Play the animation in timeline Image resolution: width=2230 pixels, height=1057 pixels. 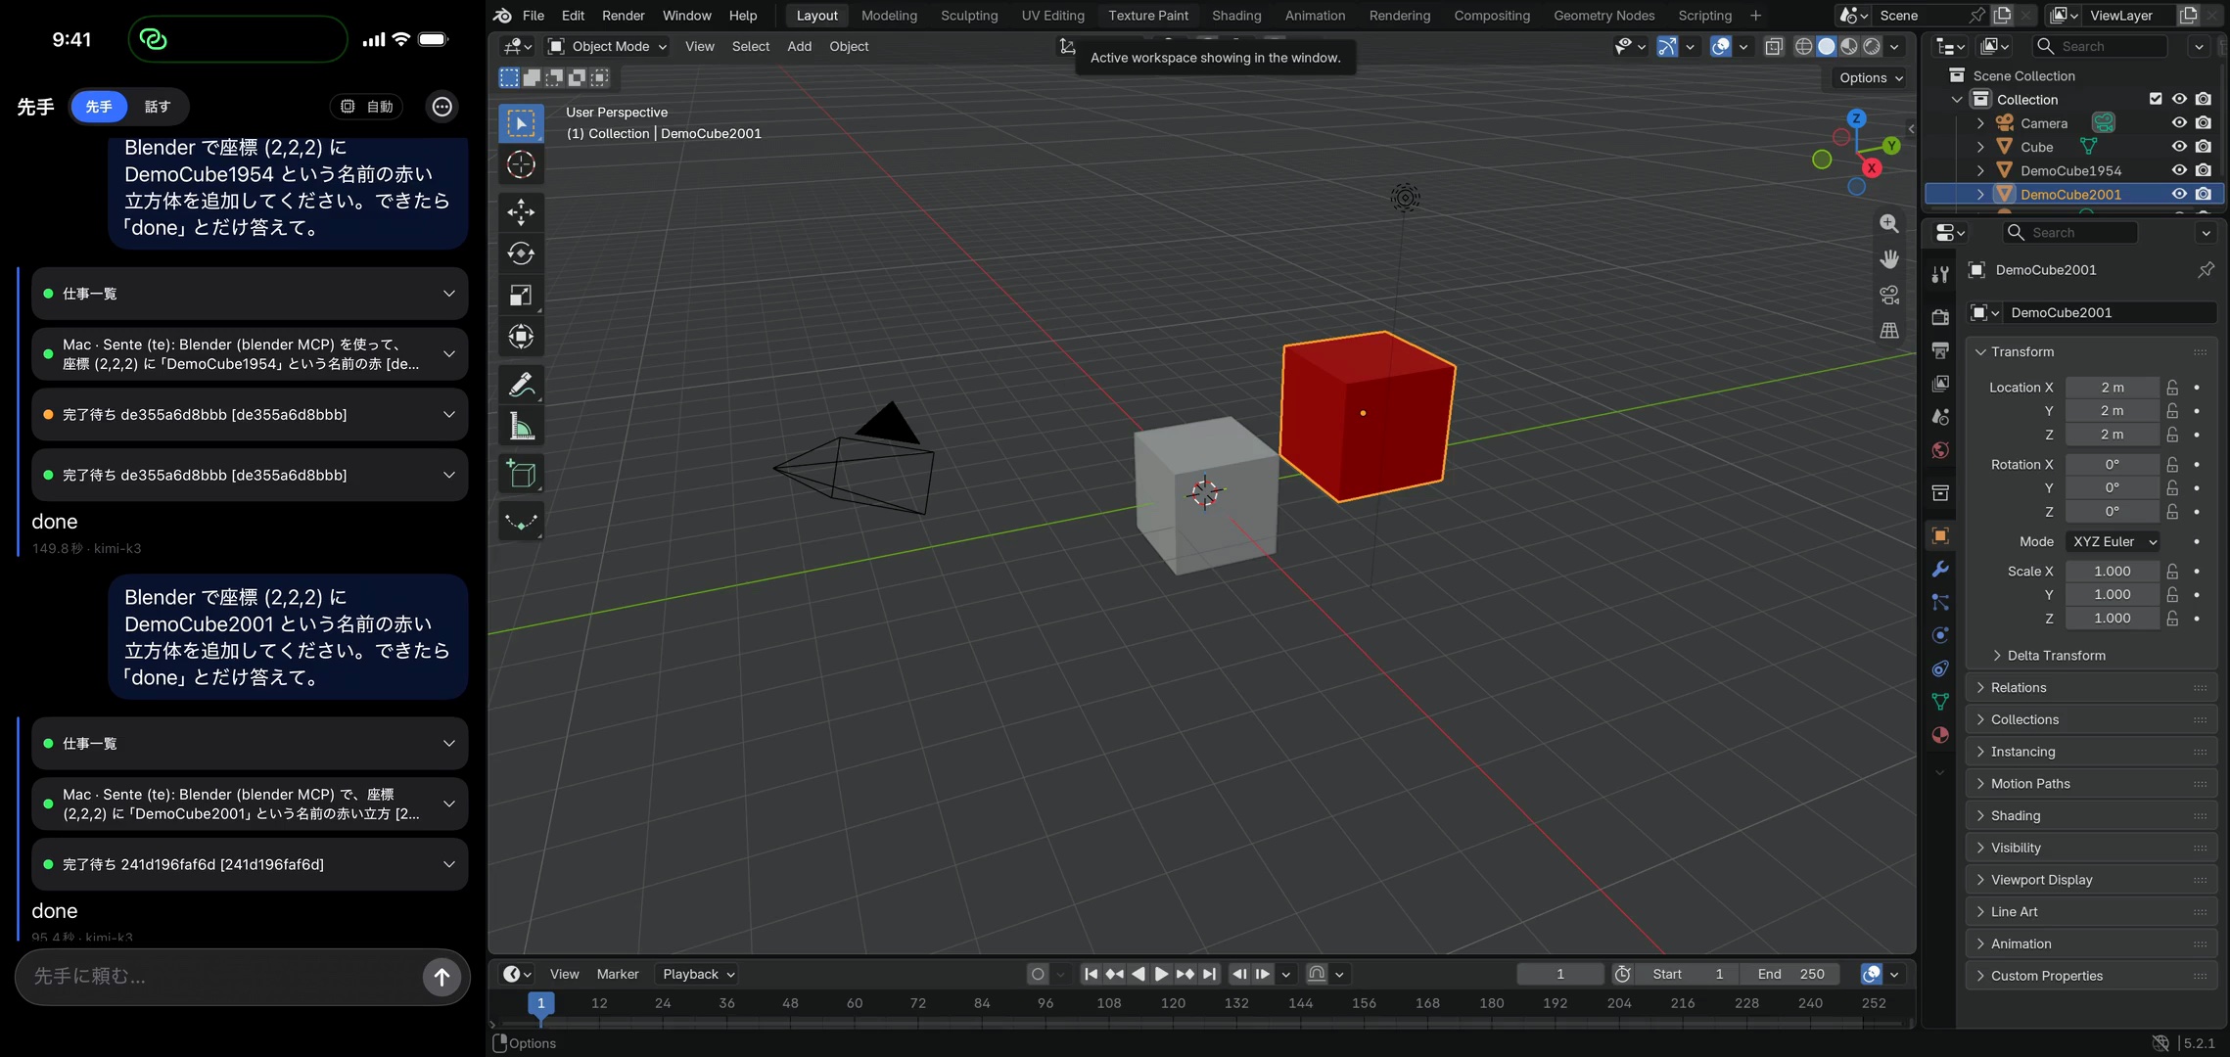pos(1161,974)
